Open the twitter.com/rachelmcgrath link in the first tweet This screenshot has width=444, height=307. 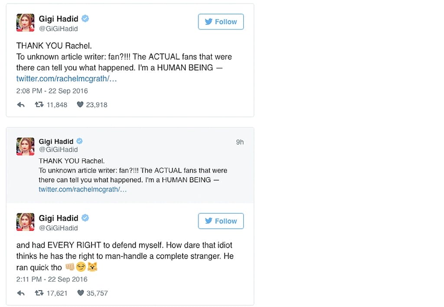pyautogui.click(x=66, y=78)
